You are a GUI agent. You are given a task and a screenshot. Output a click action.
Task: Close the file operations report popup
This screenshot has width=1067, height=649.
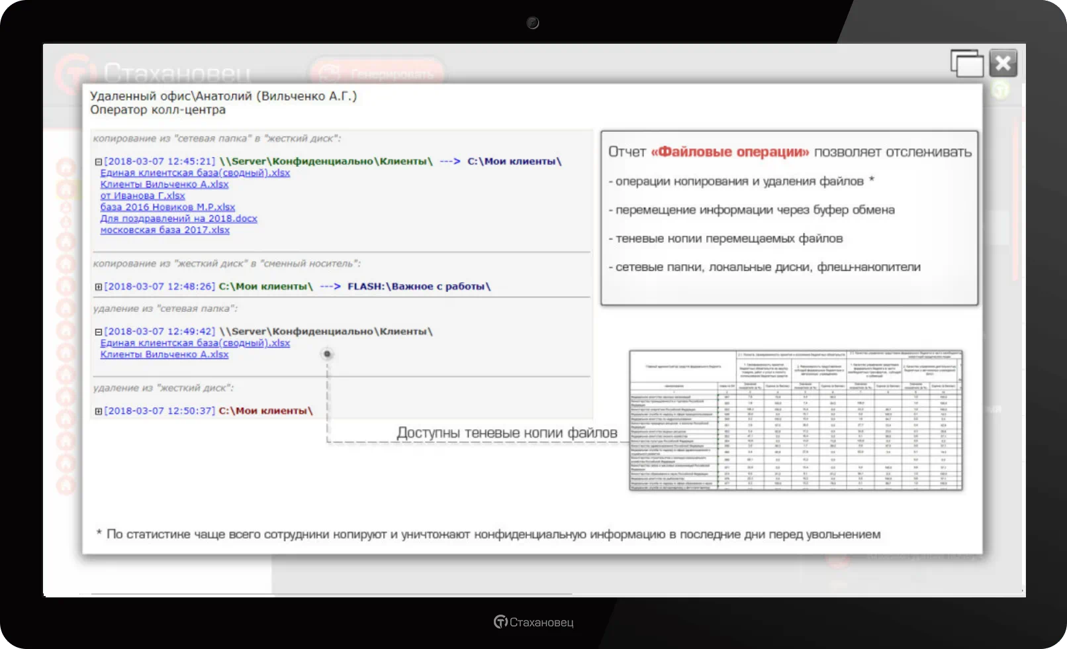pyautogui.click(x=1003, y=64)
